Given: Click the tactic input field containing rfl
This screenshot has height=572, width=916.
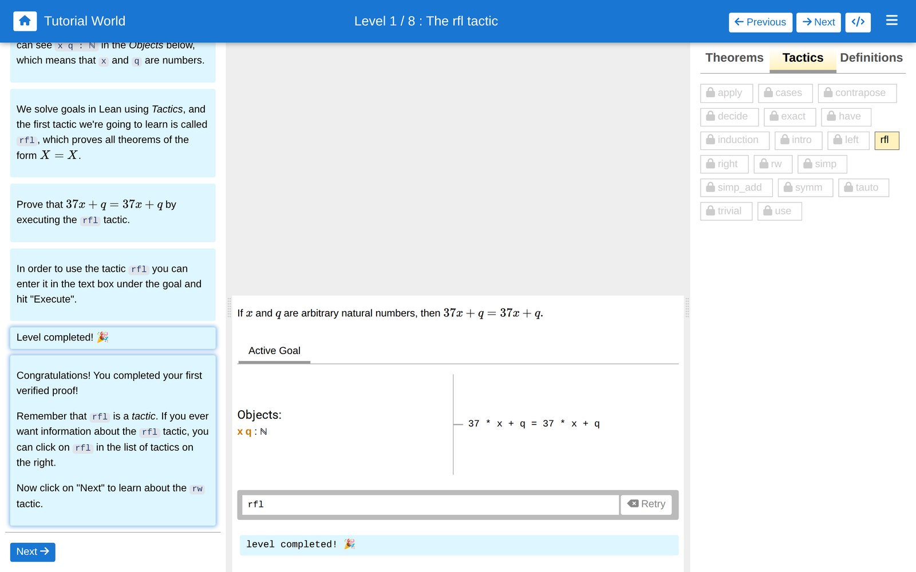Looking at the screenshot, I should (430, 505).
